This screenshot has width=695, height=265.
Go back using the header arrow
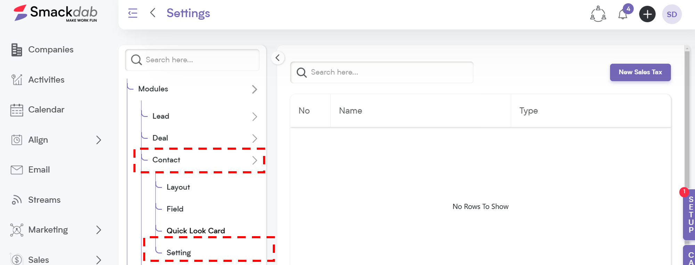[153, 13]
